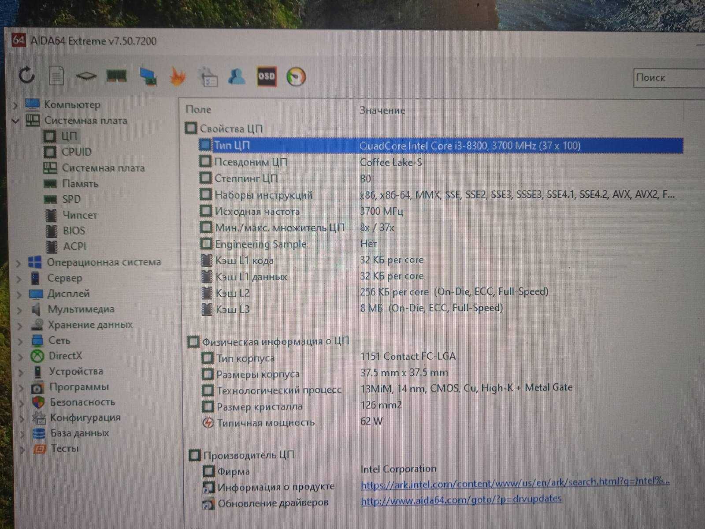Screen dimensions: 705x529
Task: Open ACPI in the tree
Action: [66, 246]
